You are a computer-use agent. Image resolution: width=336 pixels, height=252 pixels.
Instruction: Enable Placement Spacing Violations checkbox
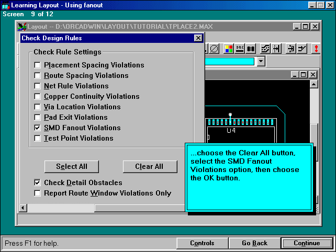[x=37, y=65]
